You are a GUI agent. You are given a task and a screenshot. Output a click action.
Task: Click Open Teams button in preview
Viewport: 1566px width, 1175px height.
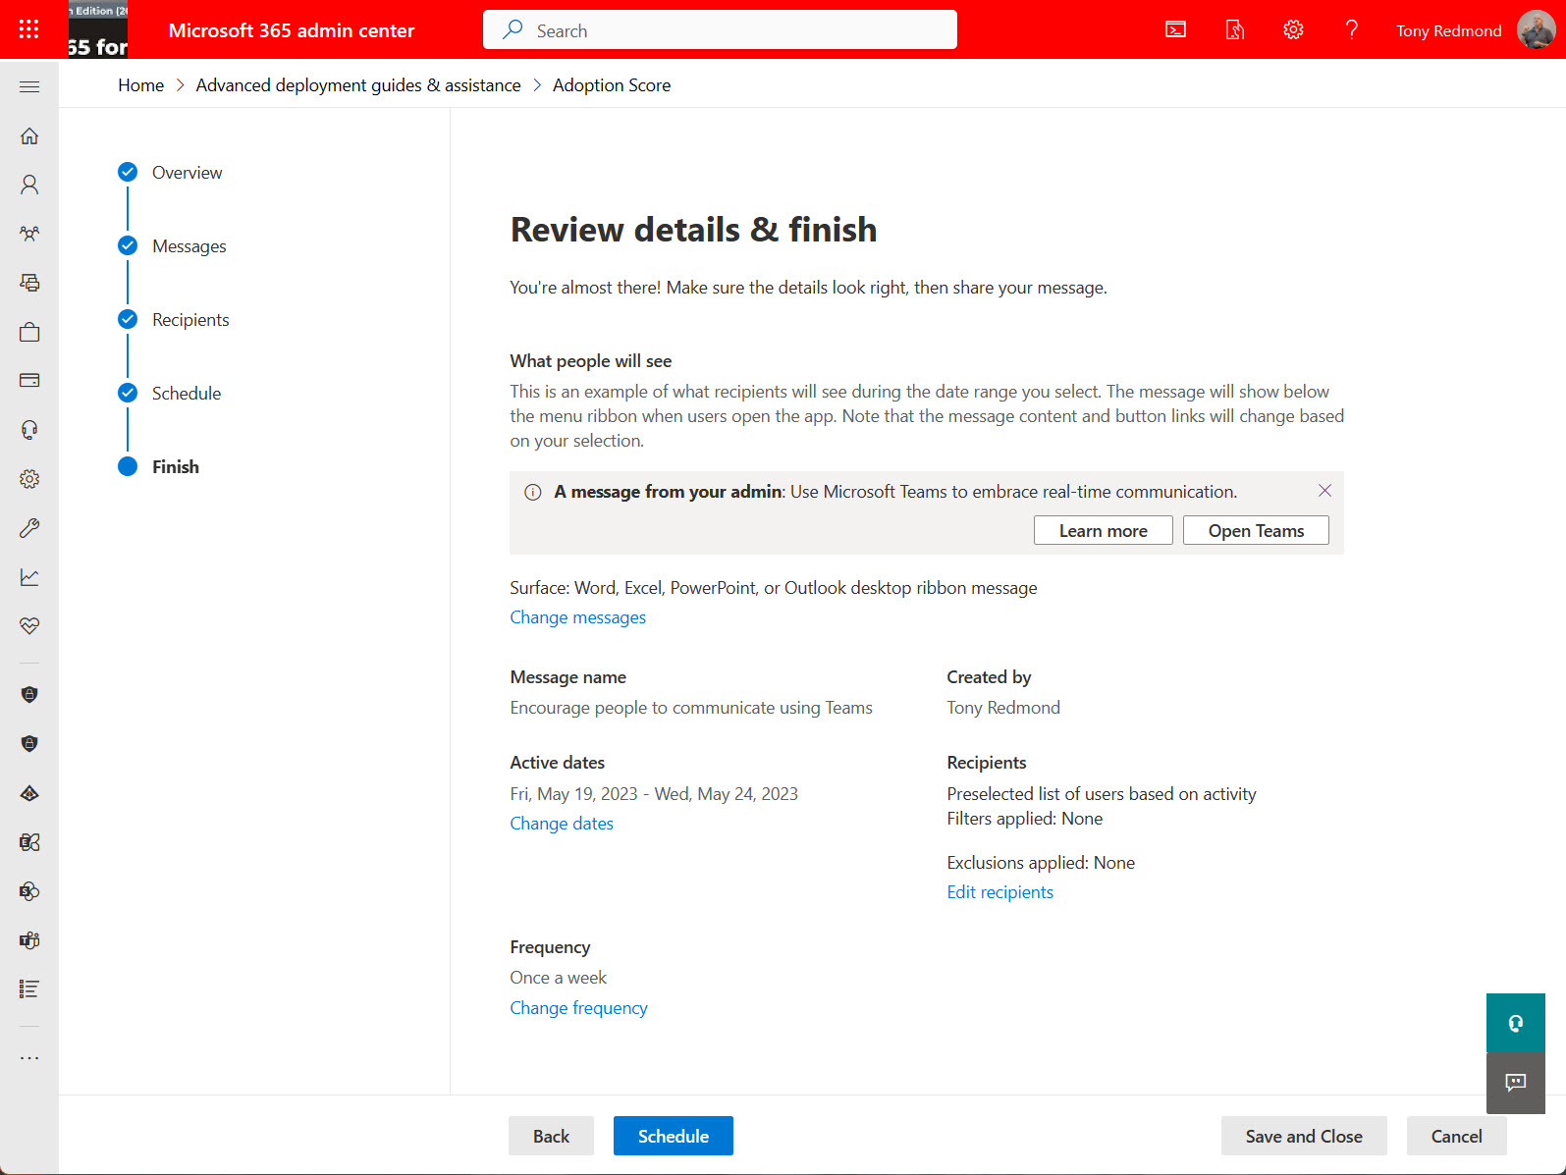pos(1256,530)
